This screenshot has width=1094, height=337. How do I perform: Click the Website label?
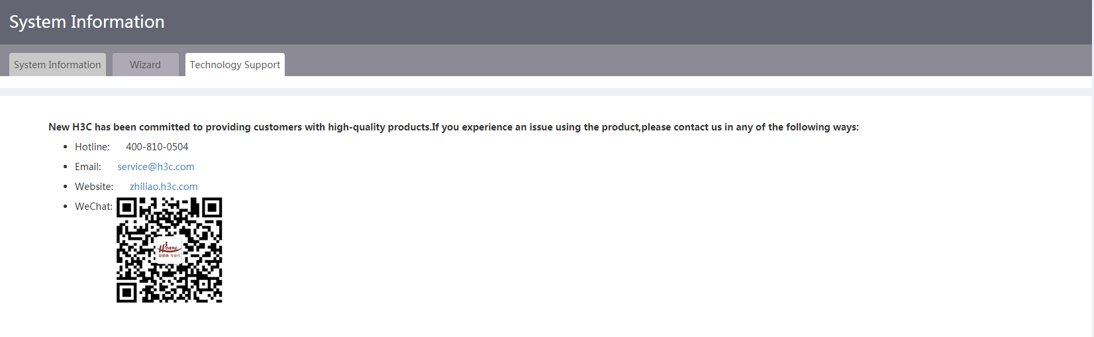[94, 187]
